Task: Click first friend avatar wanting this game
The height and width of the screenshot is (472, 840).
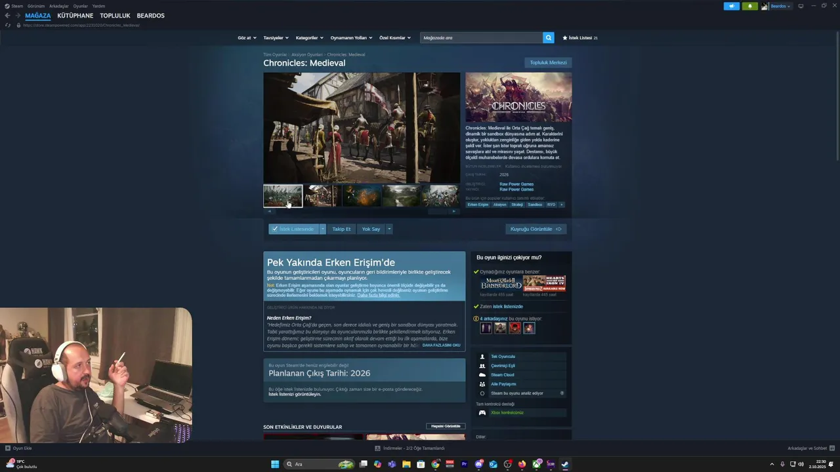Action: pos(486,328)
